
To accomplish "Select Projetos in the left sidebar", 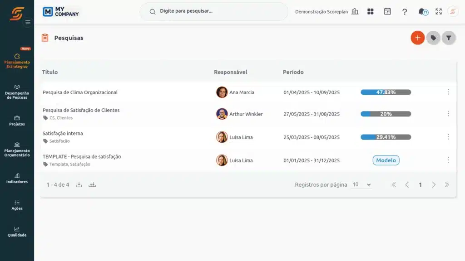I will (x=17, y=120).
